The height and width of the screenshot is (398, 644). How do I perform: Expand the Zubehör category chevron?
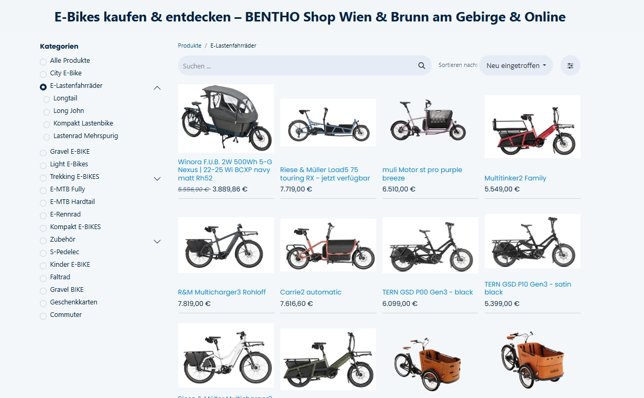point(157,242)
